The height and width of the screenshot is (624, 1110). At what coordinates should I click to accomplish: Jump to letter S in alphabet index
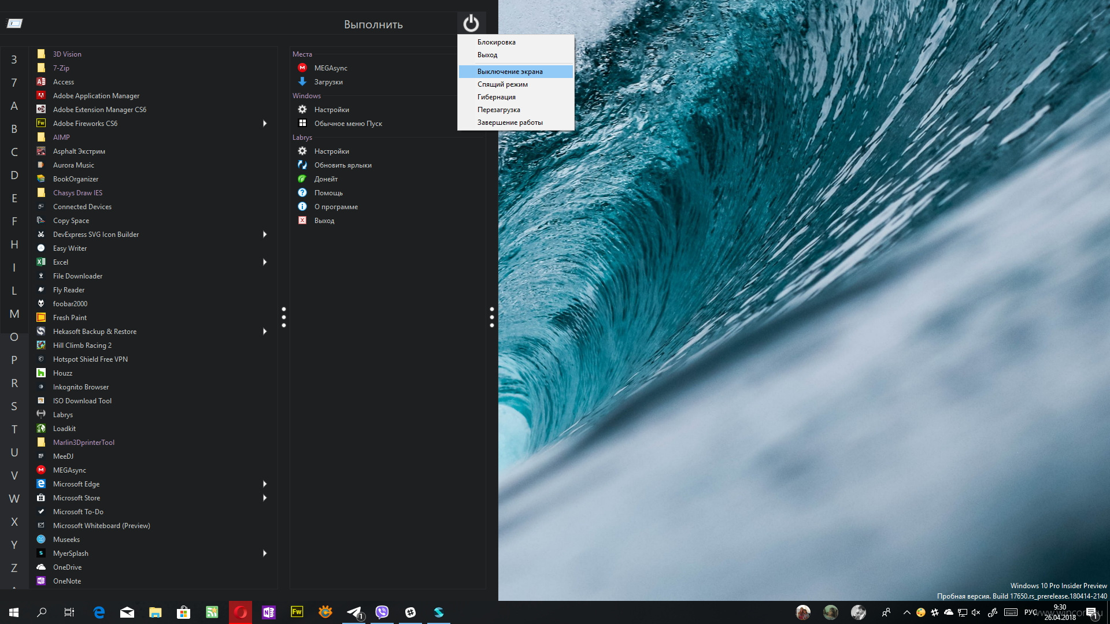pyautogui.click(x=14, y=406)
